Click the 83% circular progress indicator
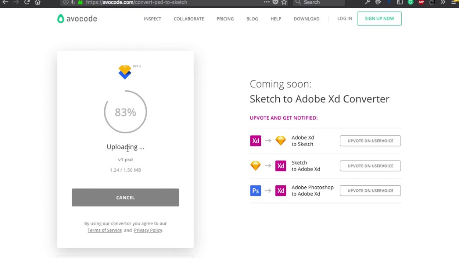459x258 pixels. (126, 112)
